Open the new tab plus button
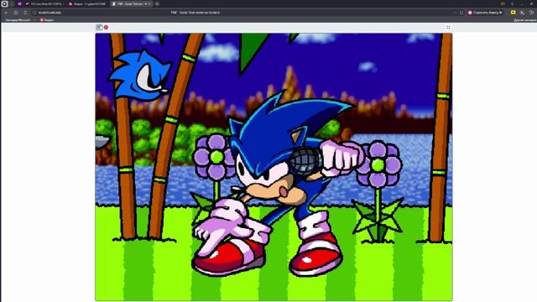The image size is (537, 302). click(x=157, y=3)
